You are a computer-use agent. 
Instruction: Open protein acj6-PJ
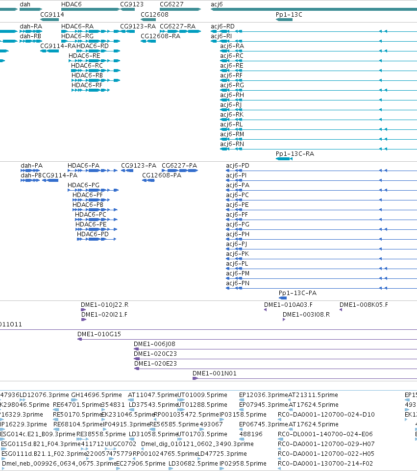tap(237, 244)
